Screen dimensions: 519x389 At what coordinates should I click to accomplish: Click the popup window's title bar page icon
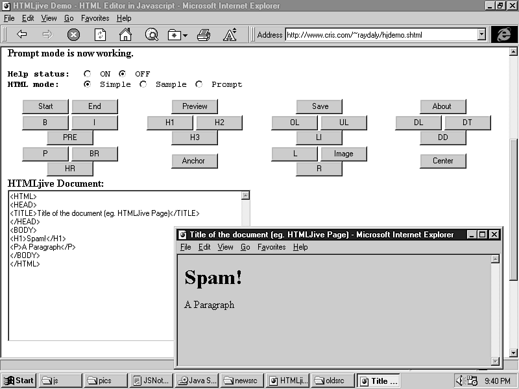182,235
